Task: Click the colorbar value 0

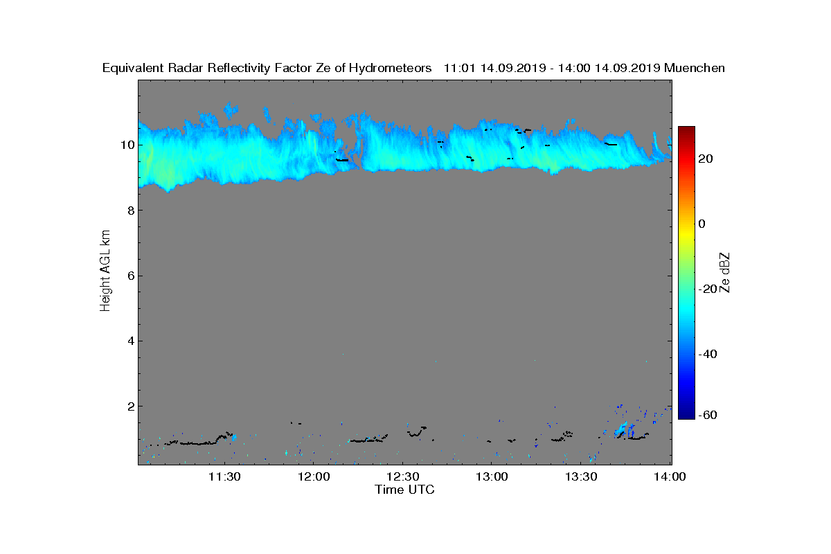Action: (703, 224)
